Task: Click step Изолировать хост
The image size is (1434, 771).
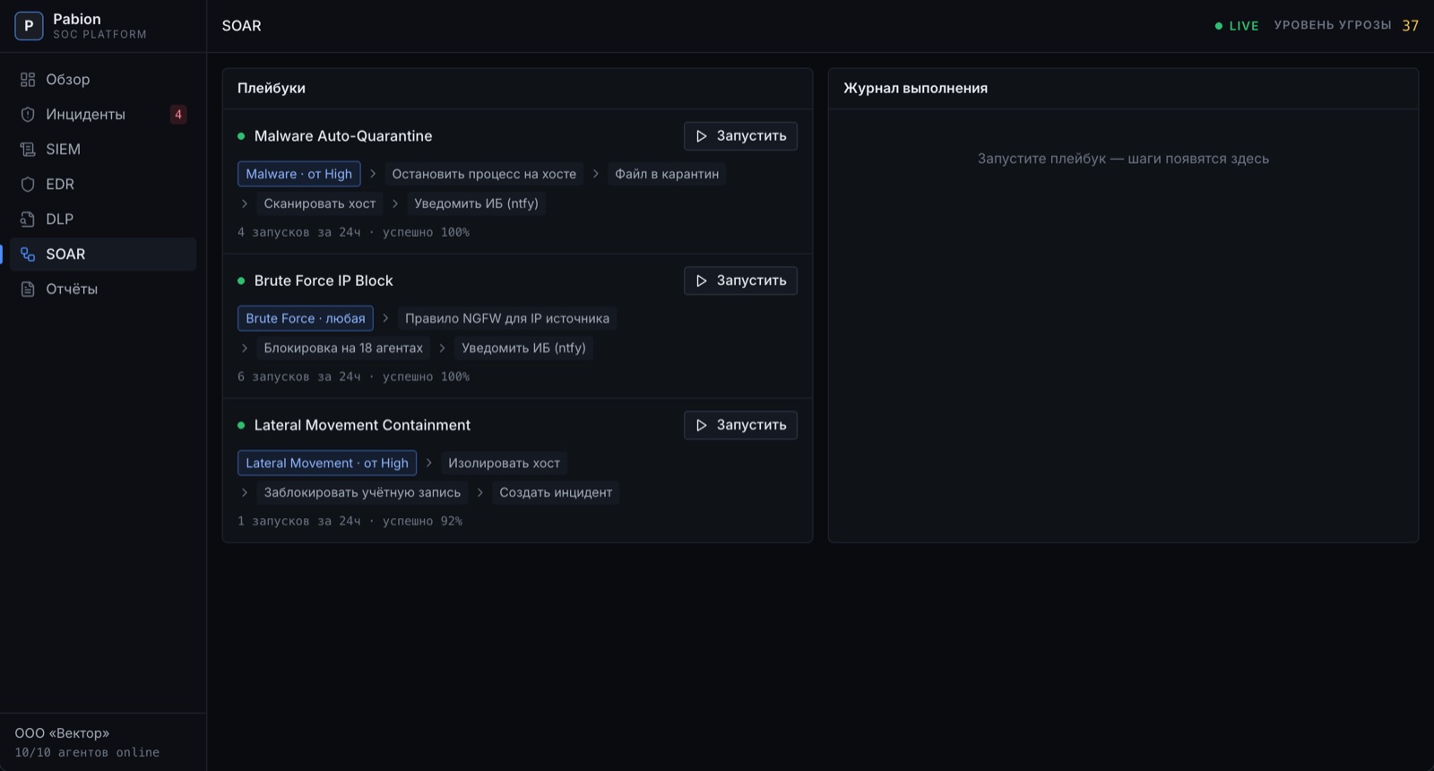Action: click(x=504, y=463)
